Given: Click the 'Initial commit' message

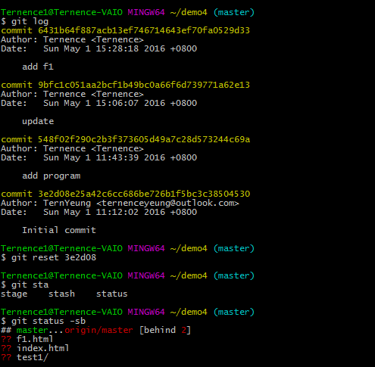Looking at the screenshot, I should pos(59,230).
